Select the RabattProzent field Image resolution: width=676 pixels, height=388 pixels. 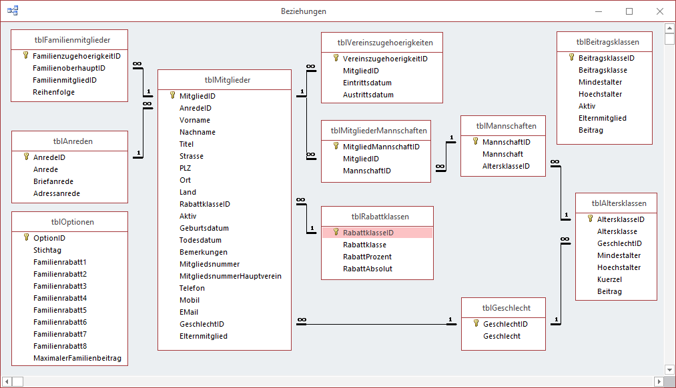[x=367, y=257]
